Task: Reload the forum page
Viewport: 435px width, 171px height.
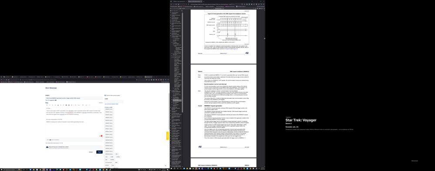Action: pos(7,80)
